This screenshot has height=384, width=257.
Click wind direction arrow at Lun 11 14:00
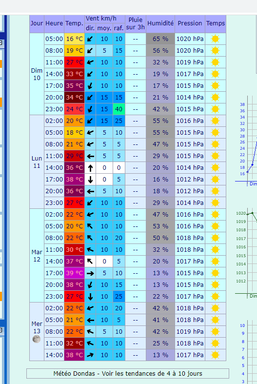point(90,168)
